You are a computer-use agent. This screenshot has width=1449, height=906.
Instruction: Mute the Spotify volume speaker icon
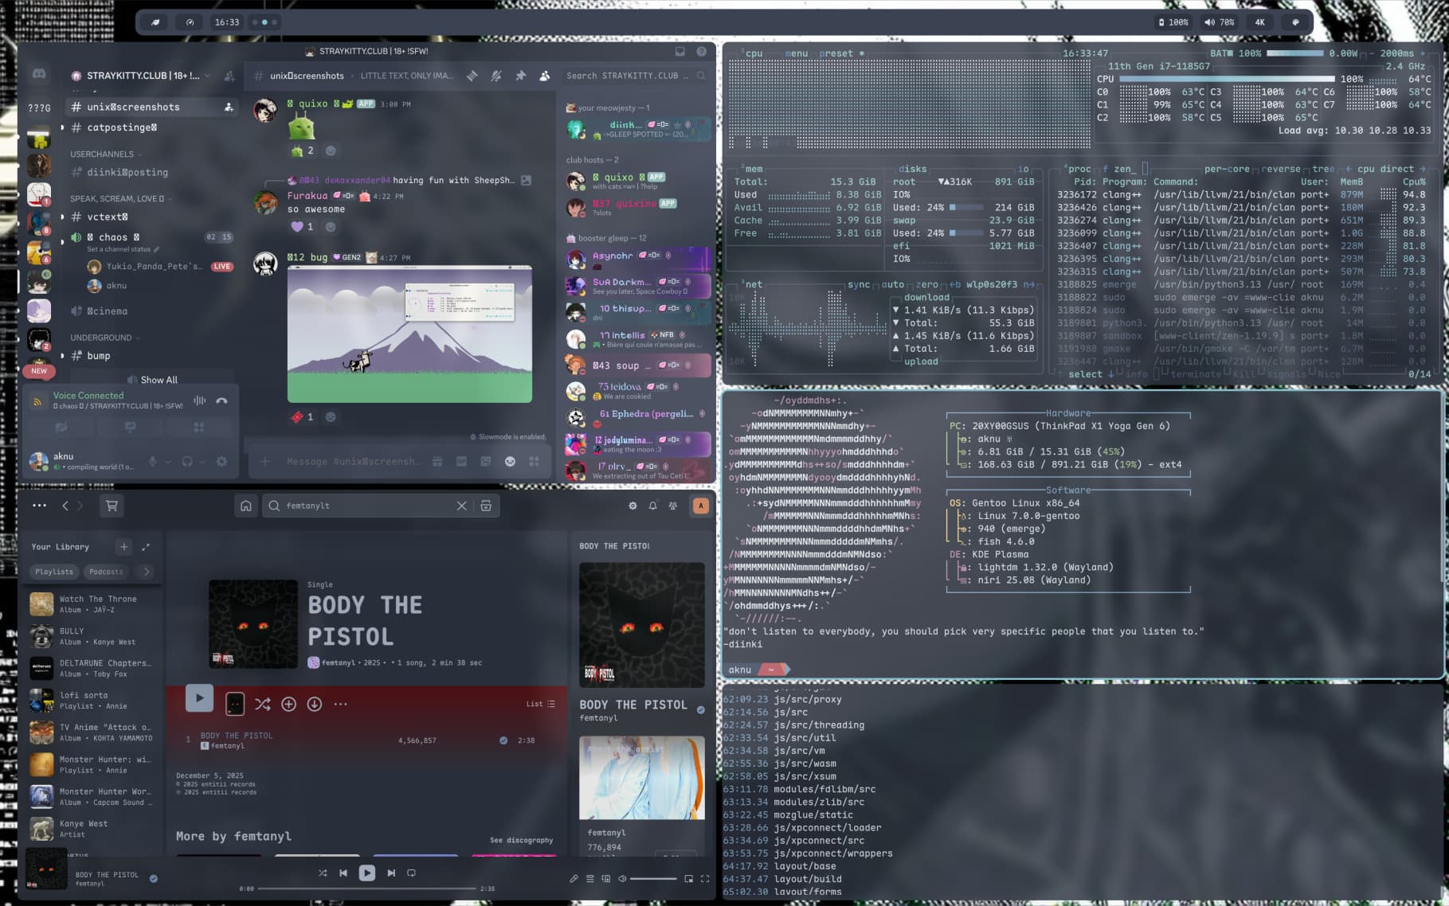click(x=623, y=879)
